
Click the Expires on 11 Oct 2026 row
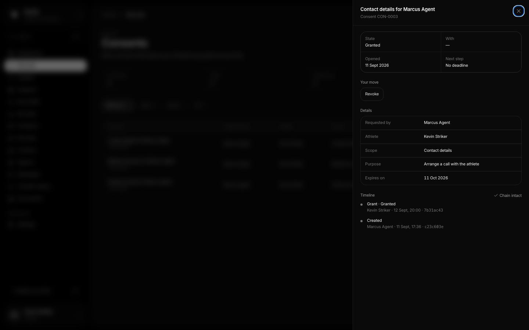click(441, 178)
